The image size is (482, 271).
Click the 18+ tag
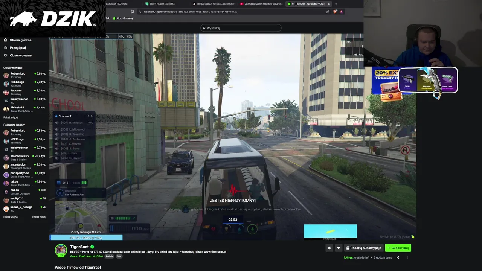119,256
